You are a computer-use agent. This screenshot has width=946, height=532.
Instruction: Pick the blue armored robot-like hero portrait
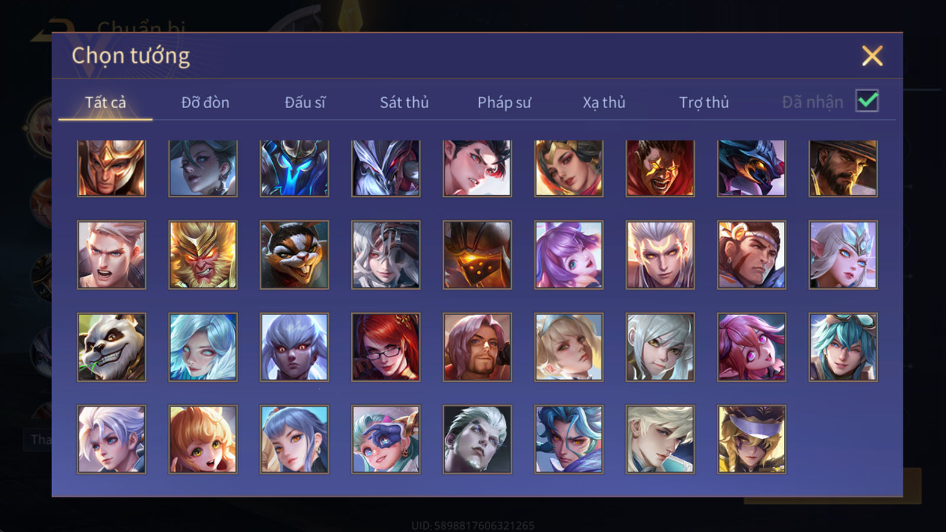(294, 168)
